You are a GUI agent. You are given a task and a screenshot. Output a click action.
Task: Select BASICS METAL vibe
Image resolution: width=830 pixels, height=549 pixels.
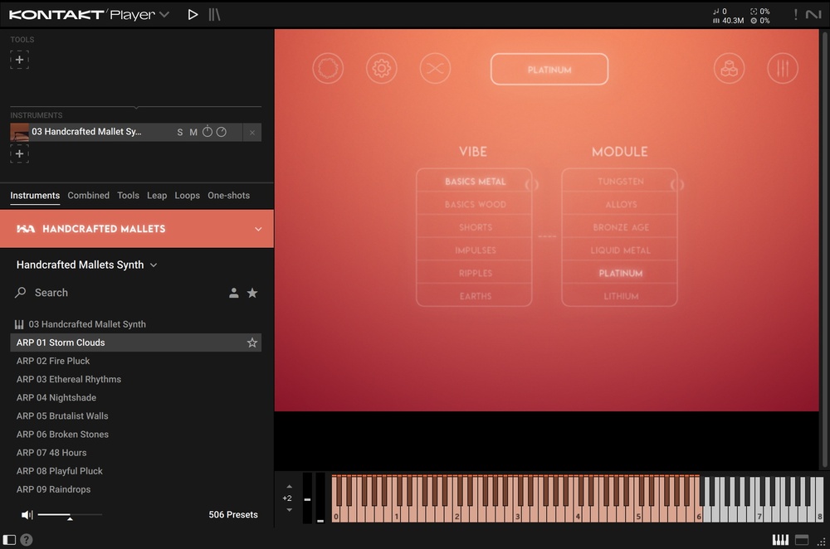click(x=475, y=182)
